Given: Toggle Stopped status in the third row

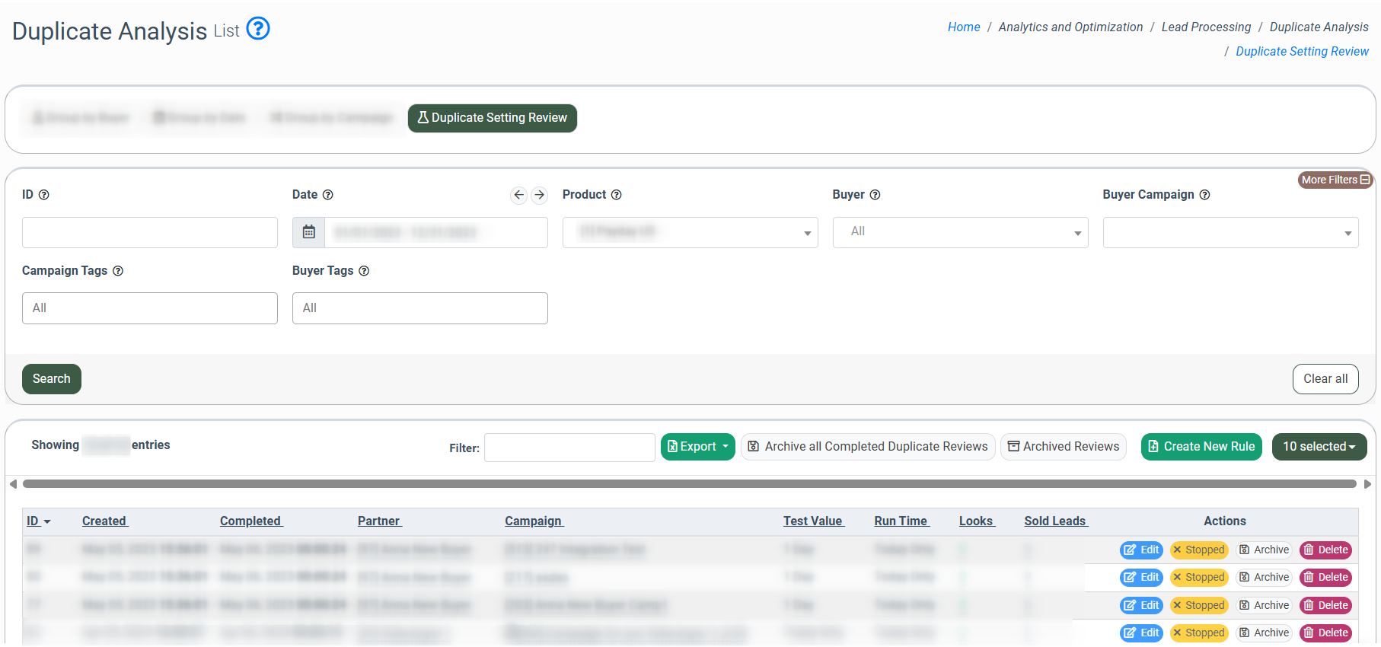Looking at the screenshot, I should (x=1199, y=605).
